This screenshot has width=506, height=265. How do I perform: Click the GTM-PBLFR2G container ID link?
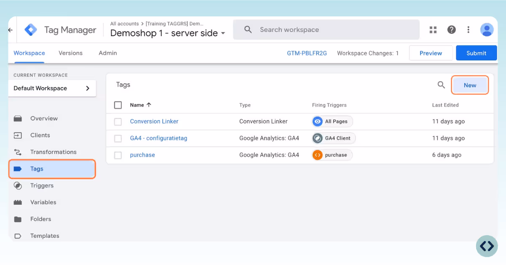[x=307, y=53]
